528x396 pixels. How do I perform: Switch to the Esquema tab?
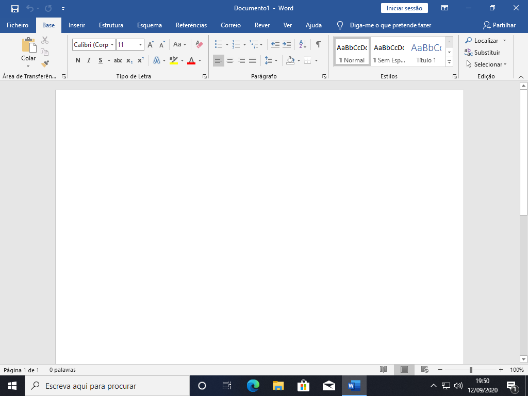coord(150,25)
